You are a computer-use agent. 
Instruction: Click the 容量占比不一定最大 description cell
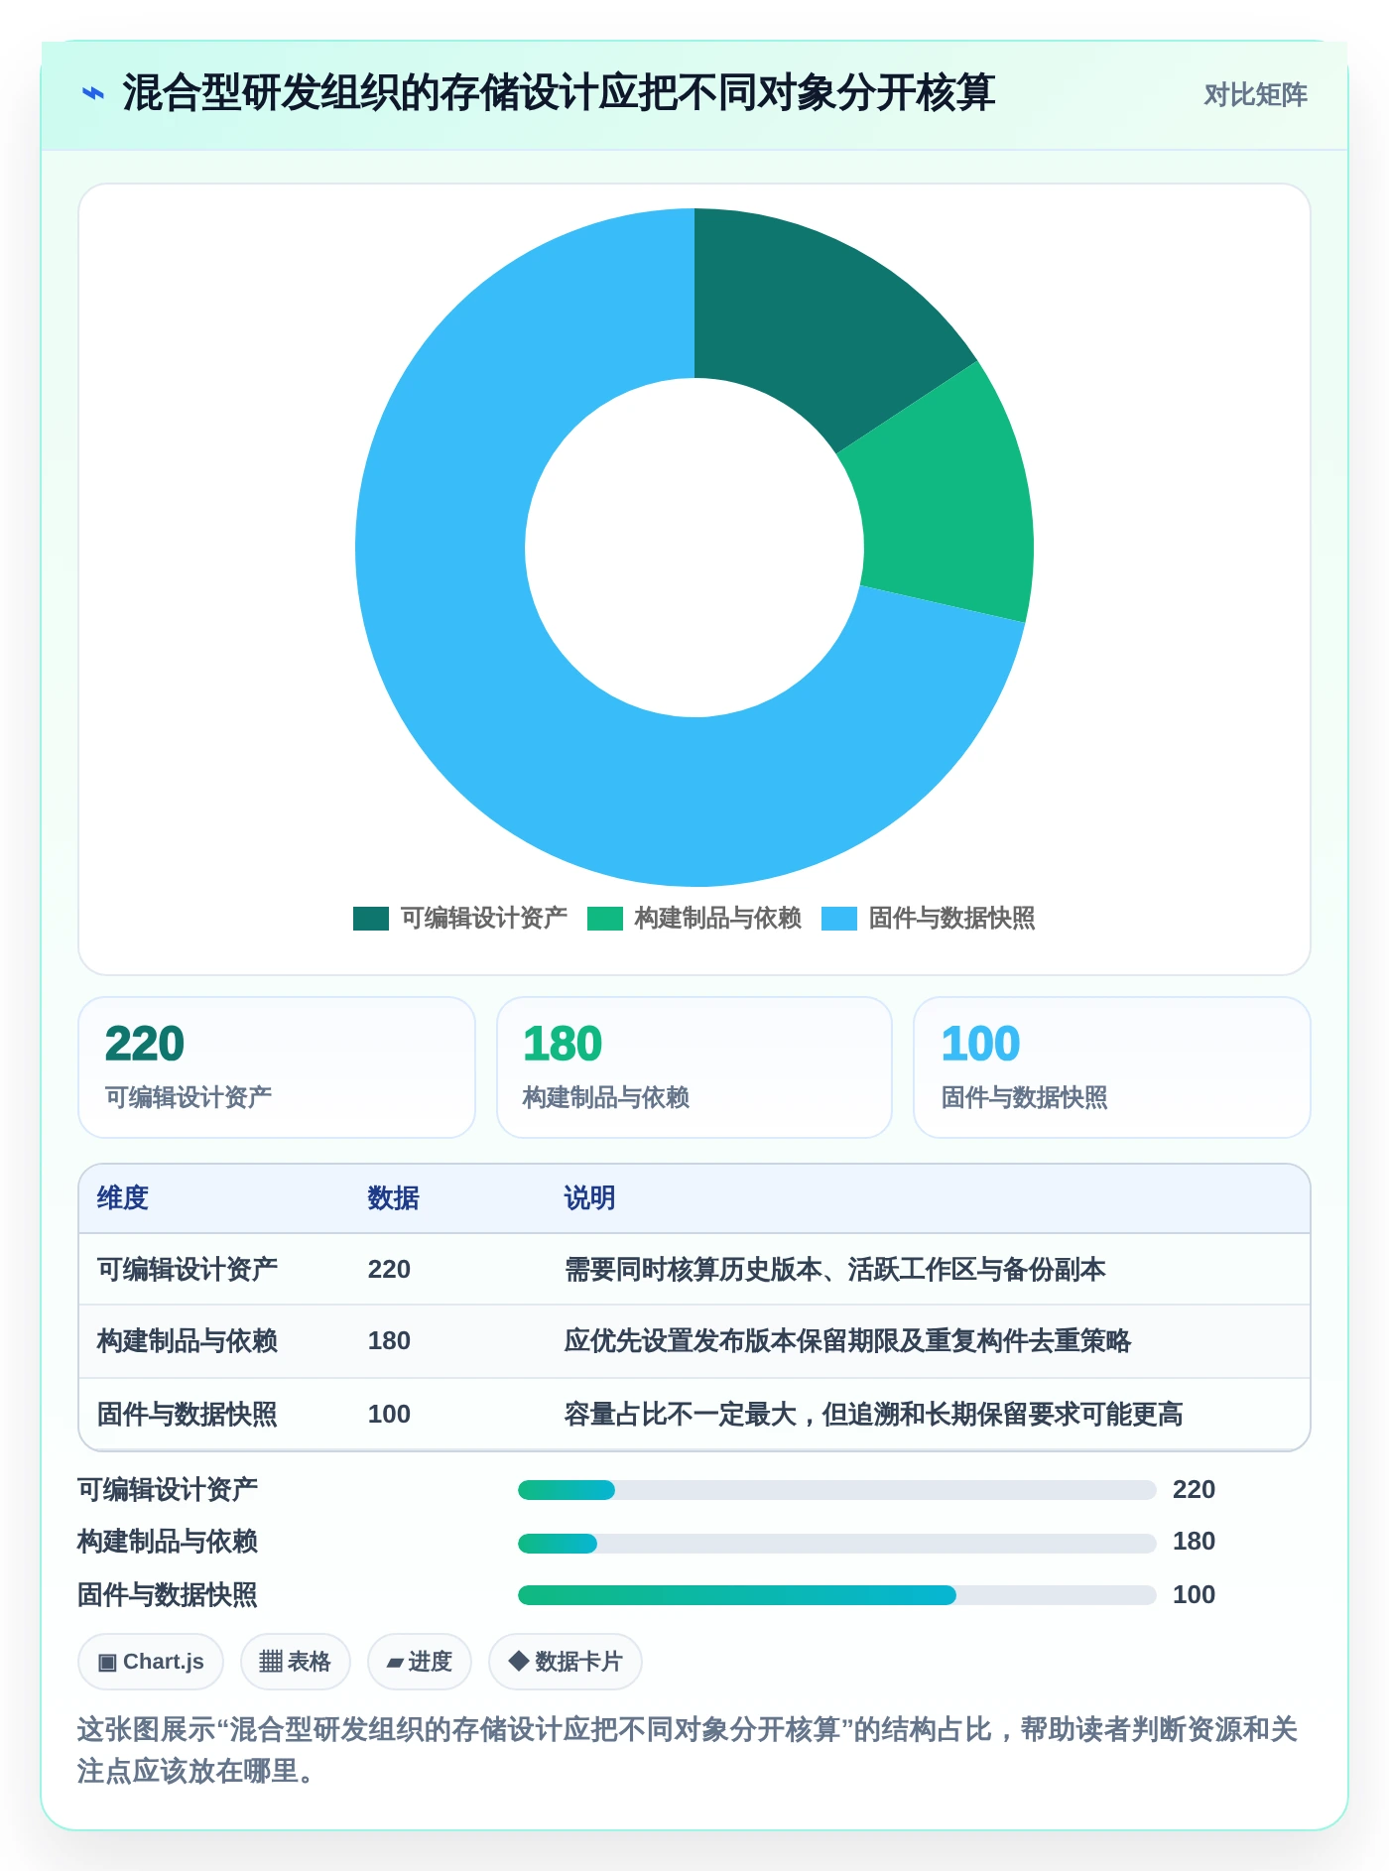coord(874,1415)
